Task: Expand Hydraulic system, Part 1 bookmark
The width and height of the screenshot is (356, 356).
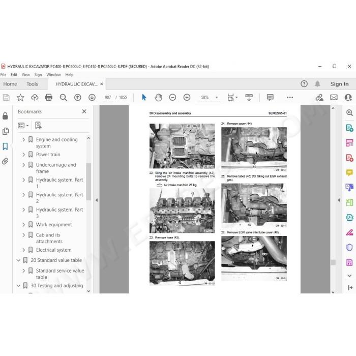Action: pyautogui.click(x=23, y=180)
